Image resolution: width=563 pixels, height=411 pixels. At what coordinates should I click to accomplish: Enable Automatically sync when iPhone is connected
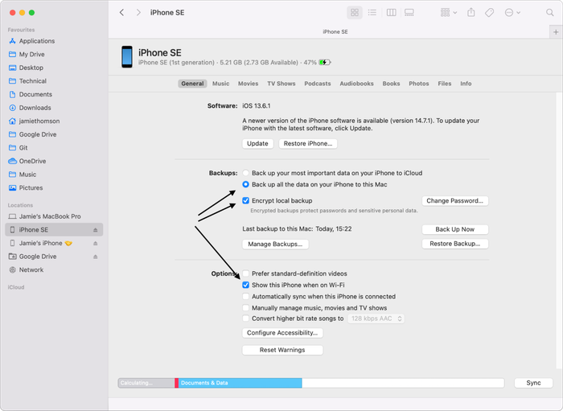[x=246, y=297]
